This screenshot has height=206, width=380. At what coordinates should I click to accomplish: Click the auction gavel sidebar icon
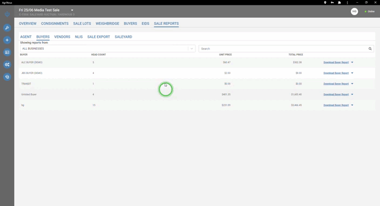coord(7,28)
